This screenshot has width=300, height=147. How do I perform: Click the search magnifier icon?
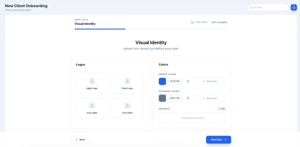(252, 7)
